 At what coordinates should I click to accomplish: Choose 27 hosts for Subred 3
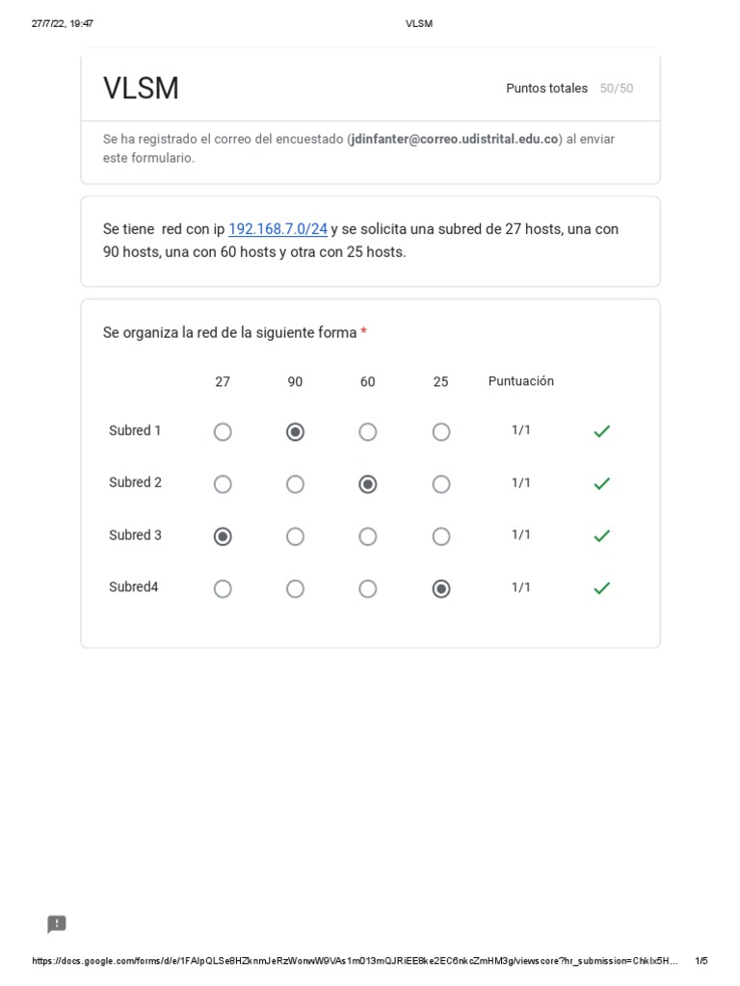click(x=223, y=536)
